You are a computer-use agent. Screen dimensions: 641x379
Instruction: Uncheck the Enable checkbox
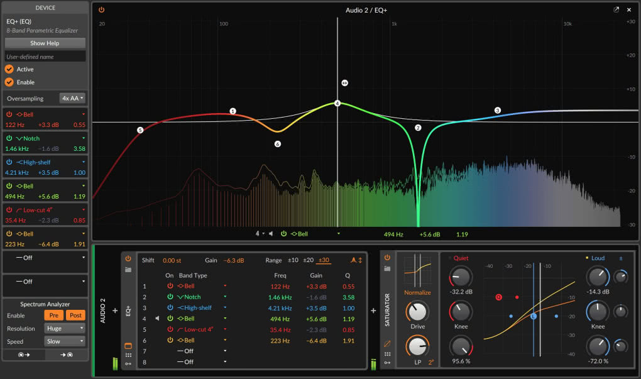tap(9, 82)
